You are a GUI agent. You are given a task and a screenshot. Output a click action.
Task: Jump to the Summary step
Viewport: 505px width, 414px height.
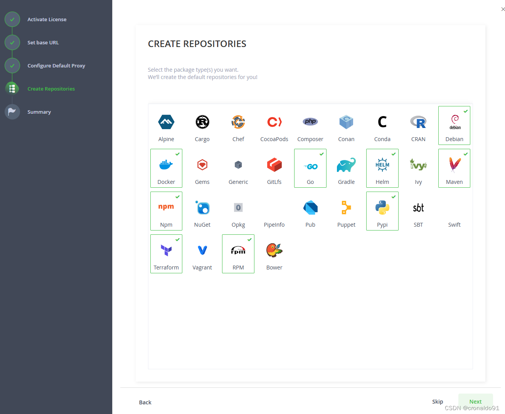[x=39, y=112]
